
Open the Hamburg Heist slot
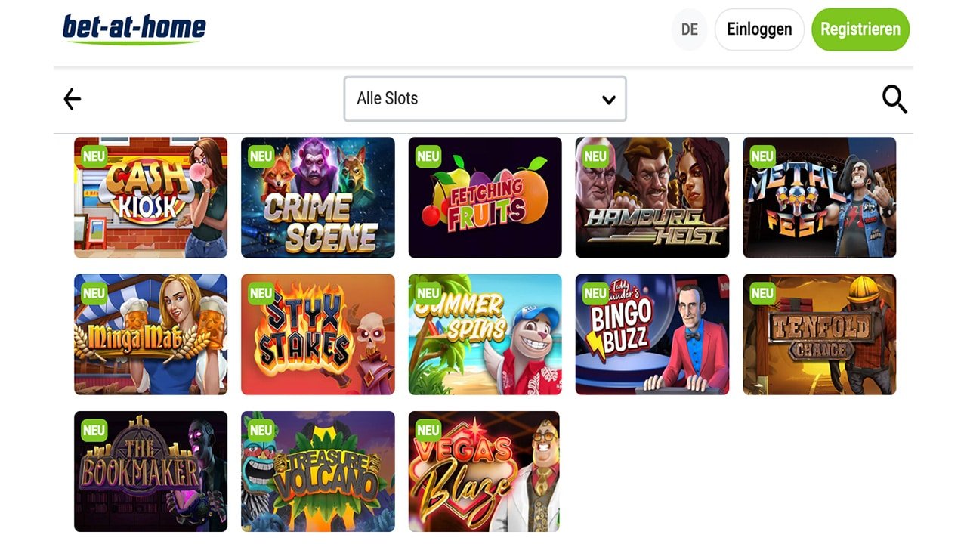coord(651,197)
